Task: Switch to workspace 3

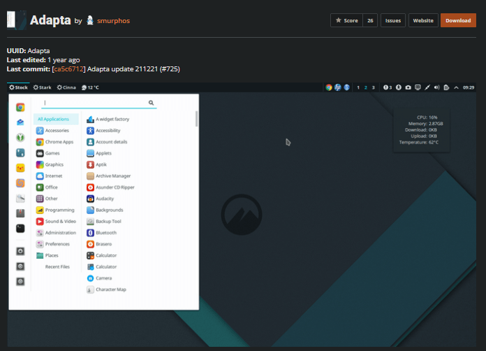Action: point(373,87)
